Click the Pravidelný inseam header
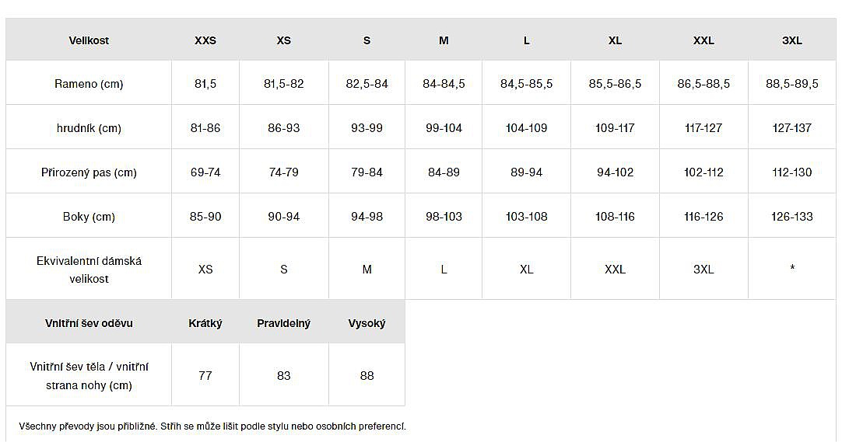 pos(283,323)
